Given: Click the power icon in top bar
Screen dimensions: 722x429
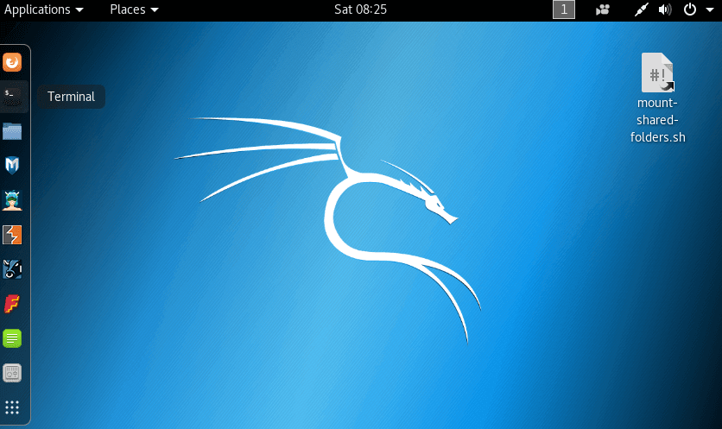Looking at the screenshot, I should [690, 9].
